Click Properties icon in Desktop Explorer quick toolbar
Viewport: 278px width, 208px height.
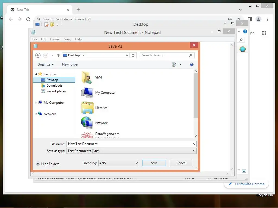pos(46,24)
